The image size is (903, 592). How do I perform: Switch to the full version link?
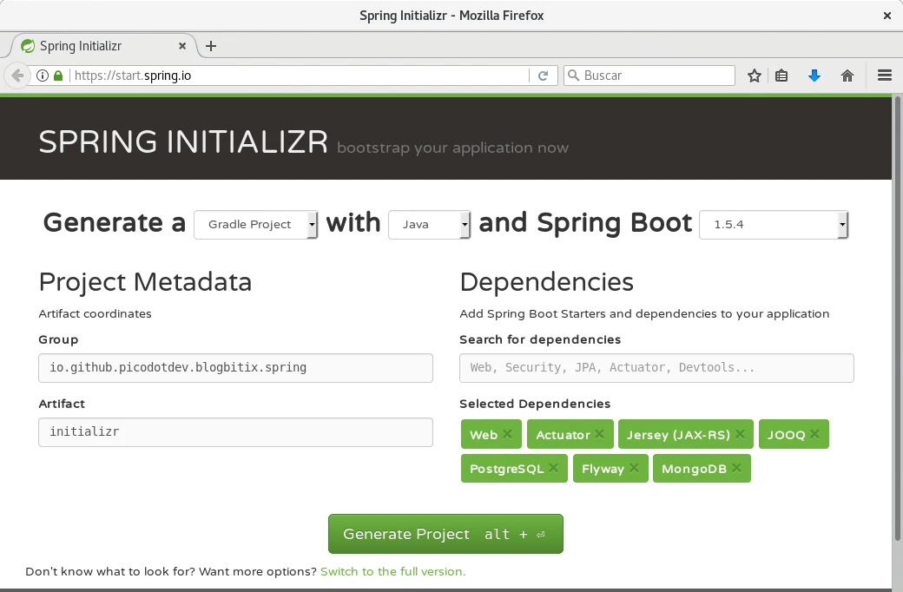(392, 571)
